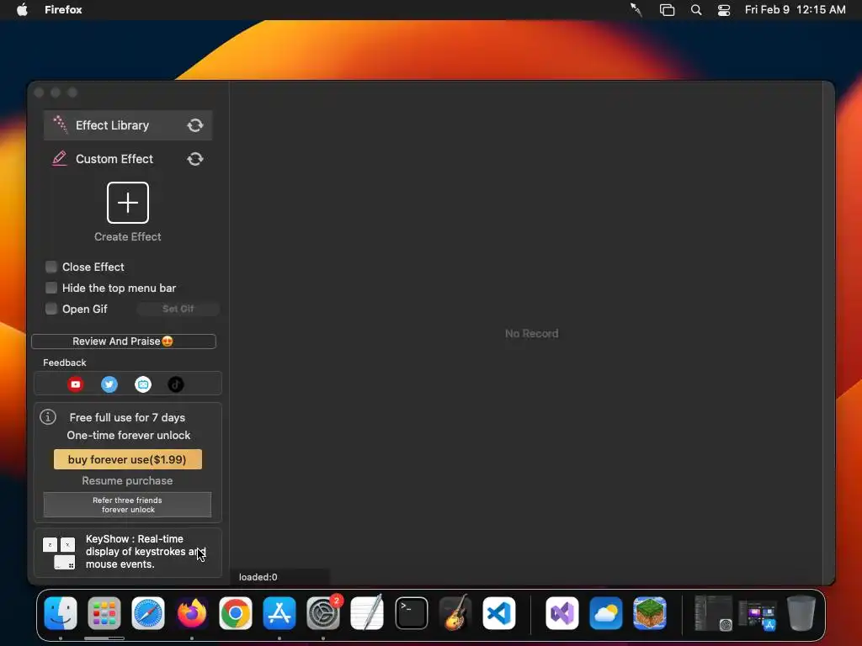Click Refer three friends forever unlock

[128, 505]
